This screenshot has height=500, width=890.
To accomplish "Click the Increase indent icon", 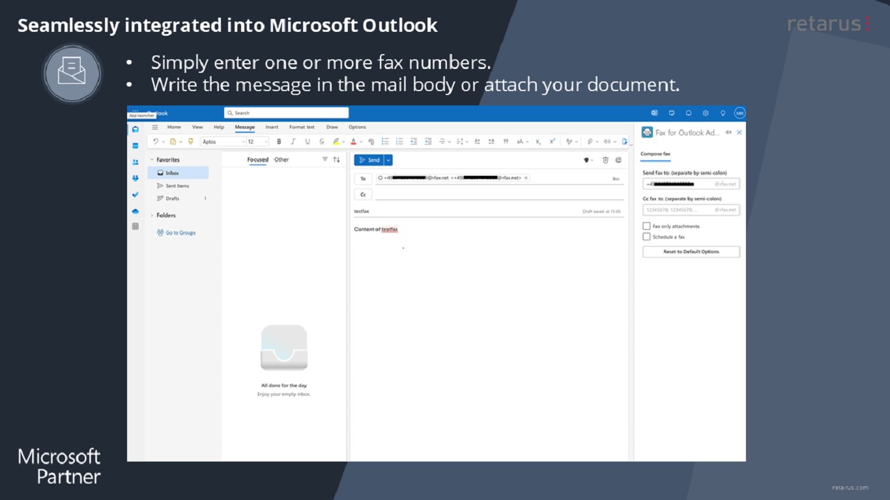I will pos(428,141).
